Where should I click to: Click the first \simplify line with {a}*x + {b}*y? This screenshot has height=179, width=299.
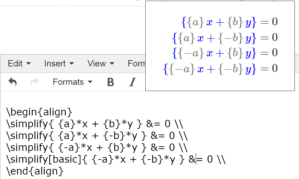point(95,124)
